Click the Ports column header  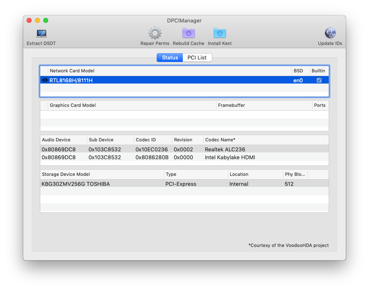(x=320, y=105)
